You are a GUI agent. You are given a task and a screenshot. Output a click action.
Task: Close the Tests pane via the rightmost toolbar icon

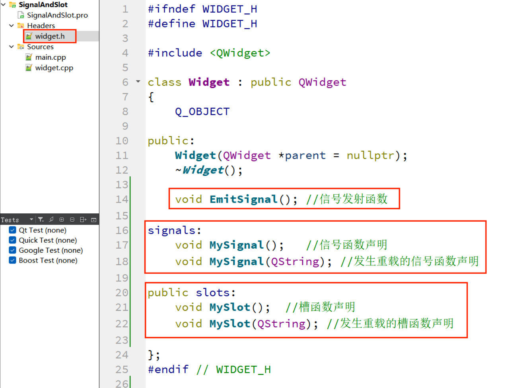pos(94,220)
